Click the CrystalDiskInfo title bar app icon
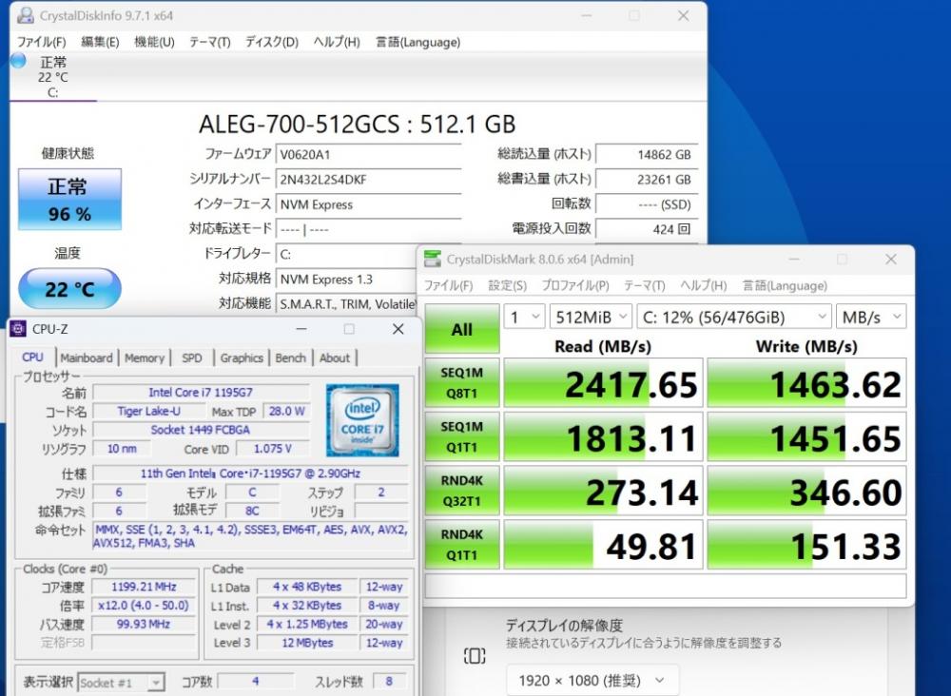The width and height of the screenshot is (951, 696). pyautogui.click(x=26, y=15)
